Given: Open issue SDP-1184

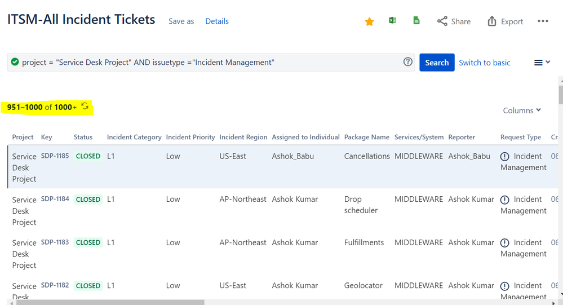Looking at the screenshot, I should pos(55,198).
